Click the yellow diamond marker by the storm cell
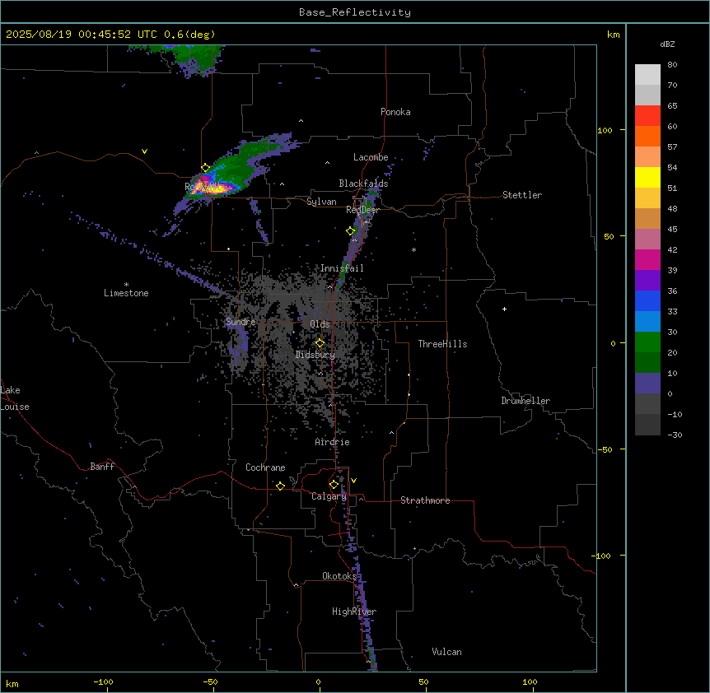Viewport: 710px width, 693px height. [x=205, y=168]
